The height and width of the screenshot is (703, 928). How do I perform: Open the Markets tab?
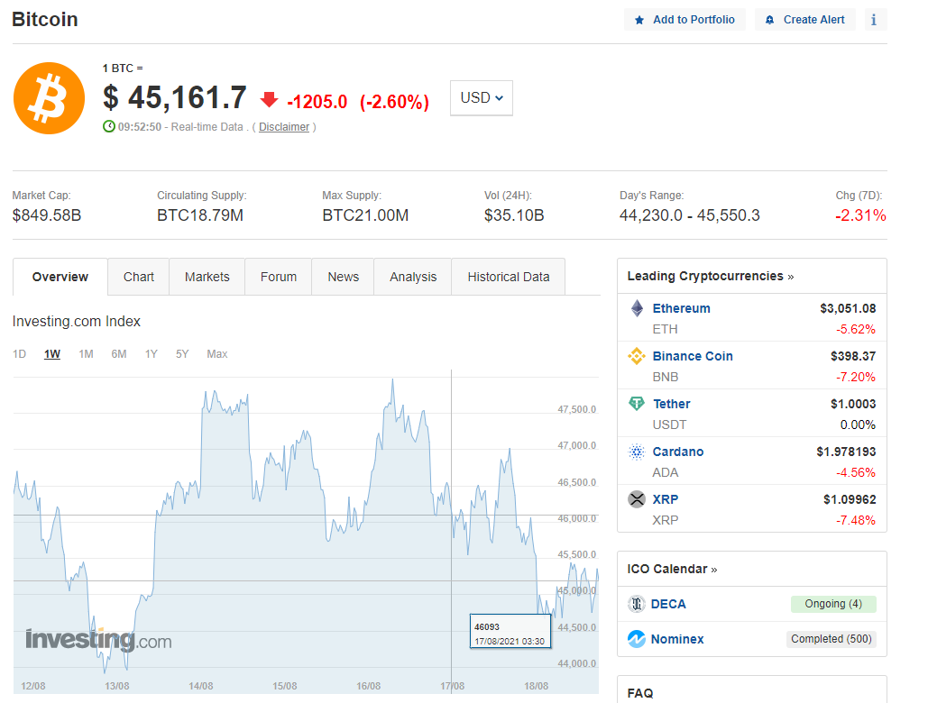pyautogui.click(x=207, y=277)
